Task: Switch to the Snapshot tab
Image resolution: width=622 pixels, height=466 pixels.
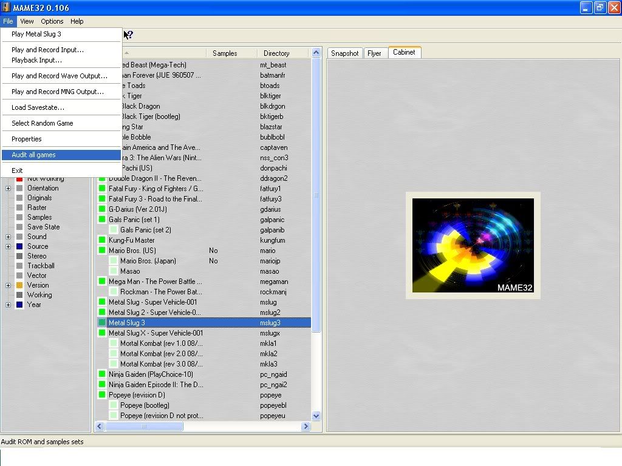Action: [345, 53]
